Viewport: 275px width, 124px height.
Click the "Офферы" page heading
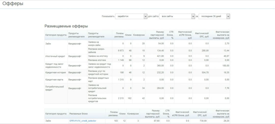tap(13, 4)
